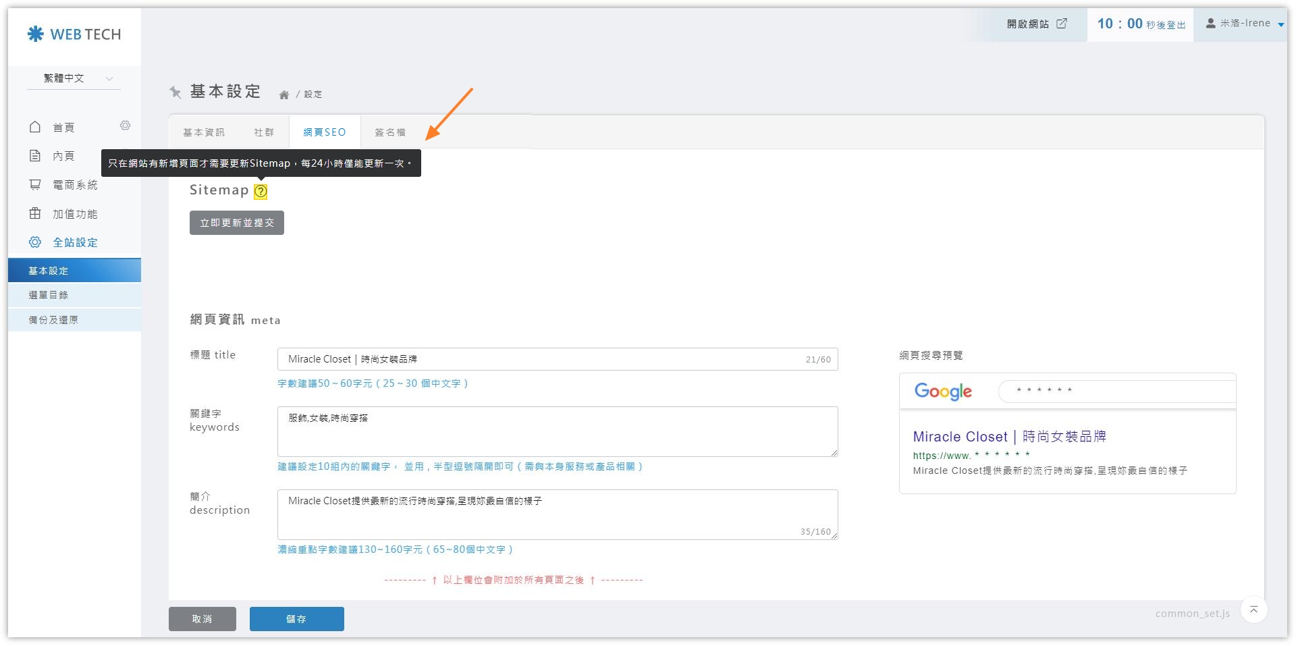Click into the 標題 title input field

click(540, 359)
